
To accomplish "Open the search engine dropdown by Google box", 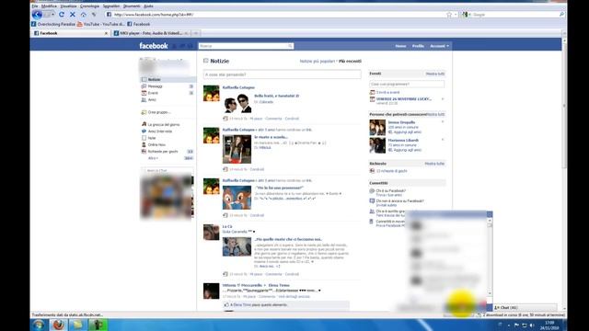I will click(467, 15).
